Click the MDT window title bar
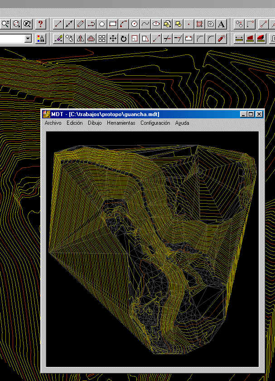Screen dimensions: 275x381 (152, 114)
